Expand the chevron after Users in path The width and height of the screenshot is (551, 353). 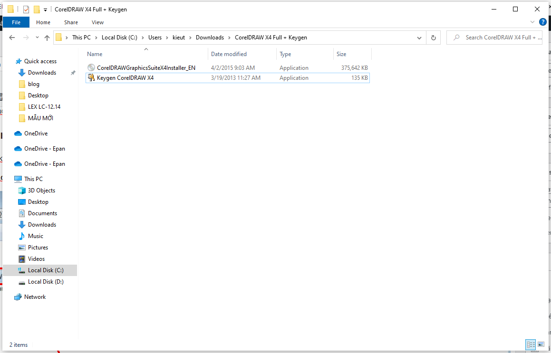point(167,38)
